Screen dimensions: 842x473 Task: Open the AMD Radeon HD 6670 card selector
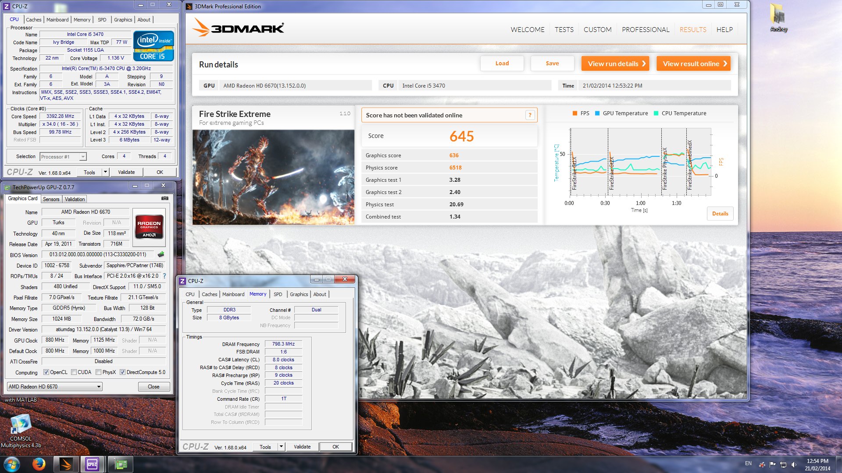pos(55,386)
